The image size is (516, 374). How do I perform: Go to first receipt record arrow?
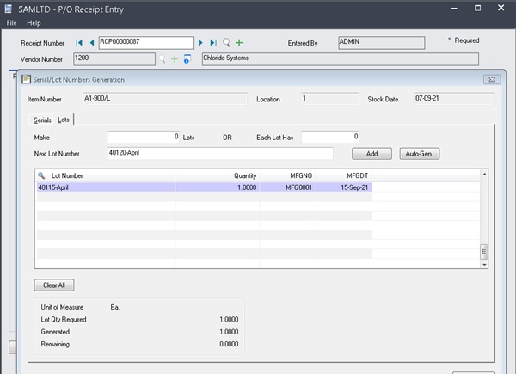pos(79,43)
